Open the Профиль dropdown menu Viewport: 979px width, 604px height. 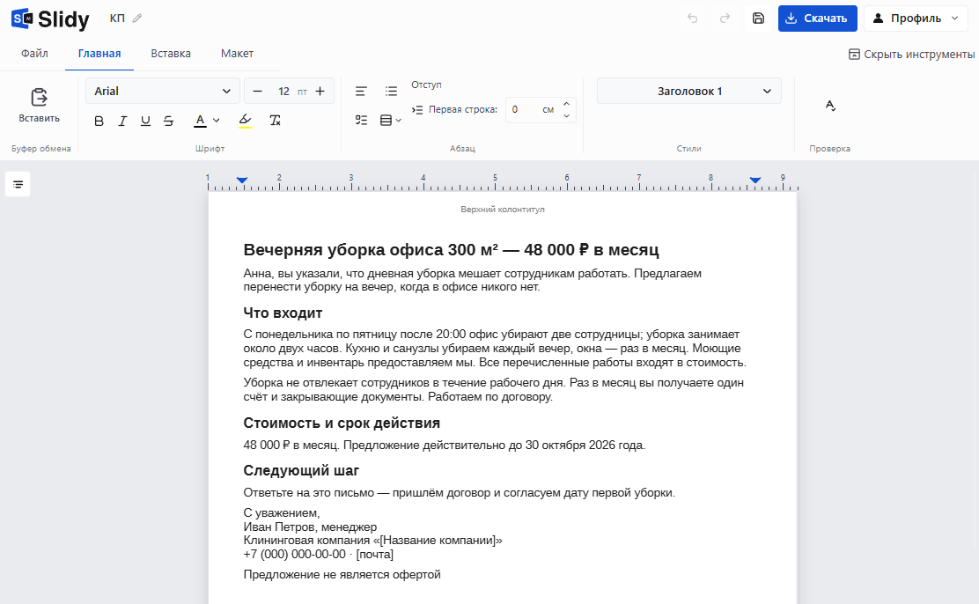(x=916, y=18)
